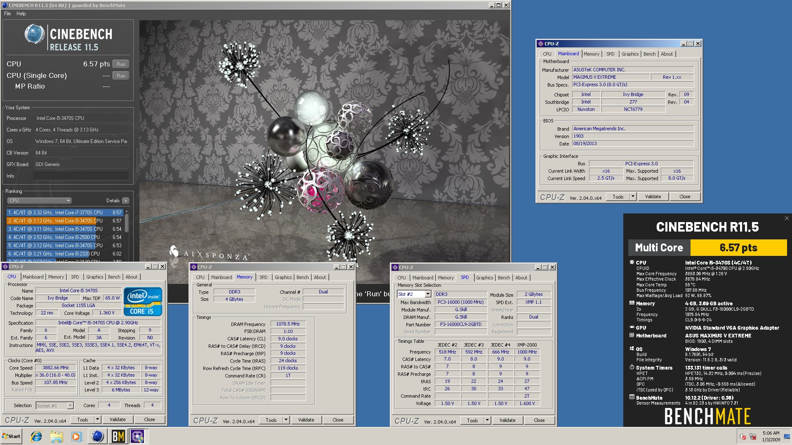This screenshot has width=792, height=445.
Task: Click the Start button
Action: [x=11, y=436]
